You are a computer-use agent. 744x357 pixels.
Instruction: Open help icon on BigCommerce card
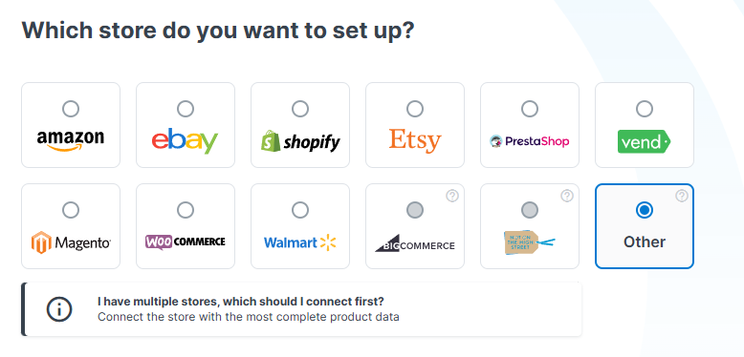452,196
